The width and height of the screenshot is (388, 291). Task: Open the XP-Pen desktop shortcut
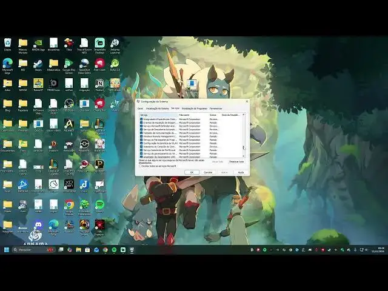69,186
